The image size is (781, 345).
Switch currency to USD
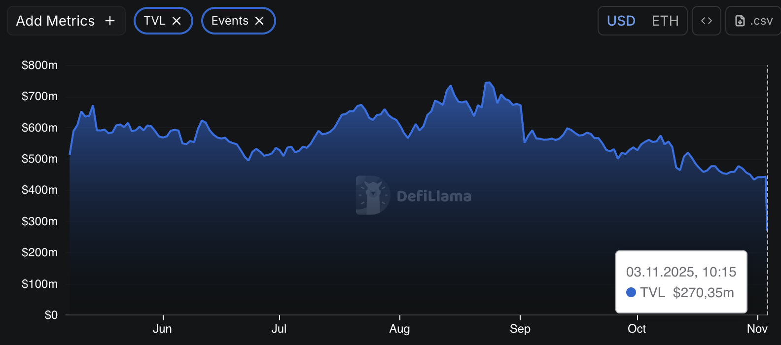[621, 21]
